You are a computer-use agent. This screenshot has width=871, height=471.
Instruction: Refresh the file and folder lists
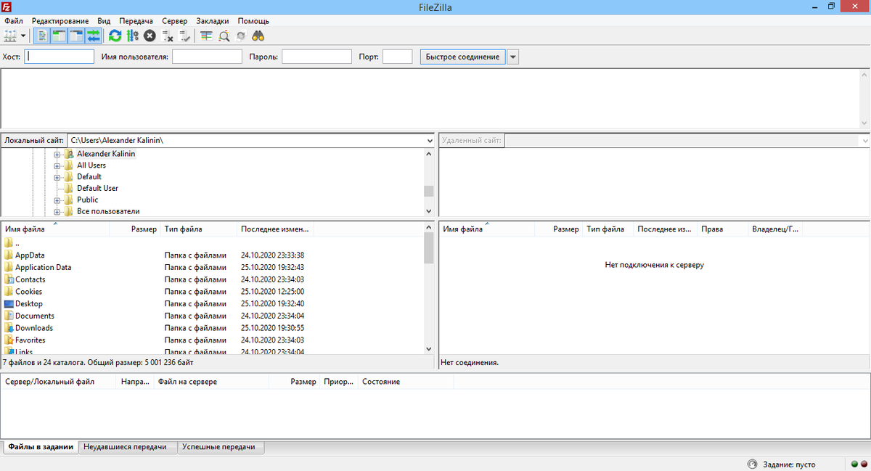pyautogui.click(x=115, y=35)
